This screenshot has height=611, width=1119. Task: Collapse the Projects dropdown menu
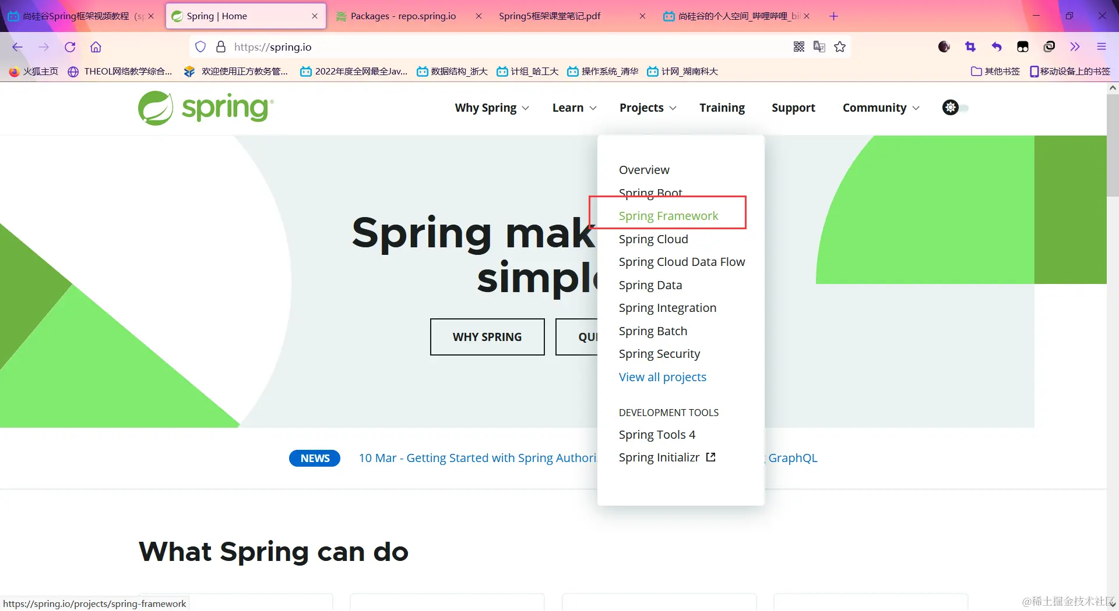648,108
